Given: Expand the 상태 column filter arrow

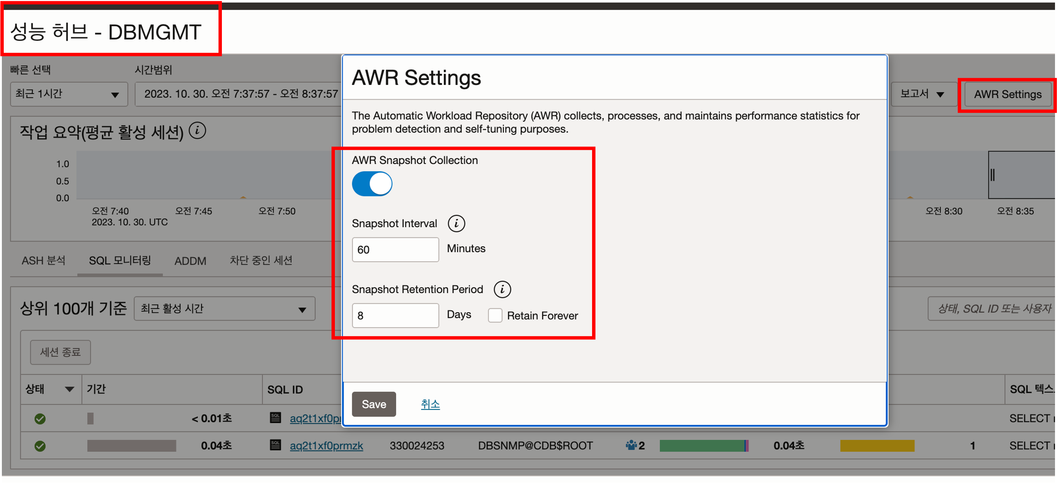Looking at the screenshot, I should point(69,389).
